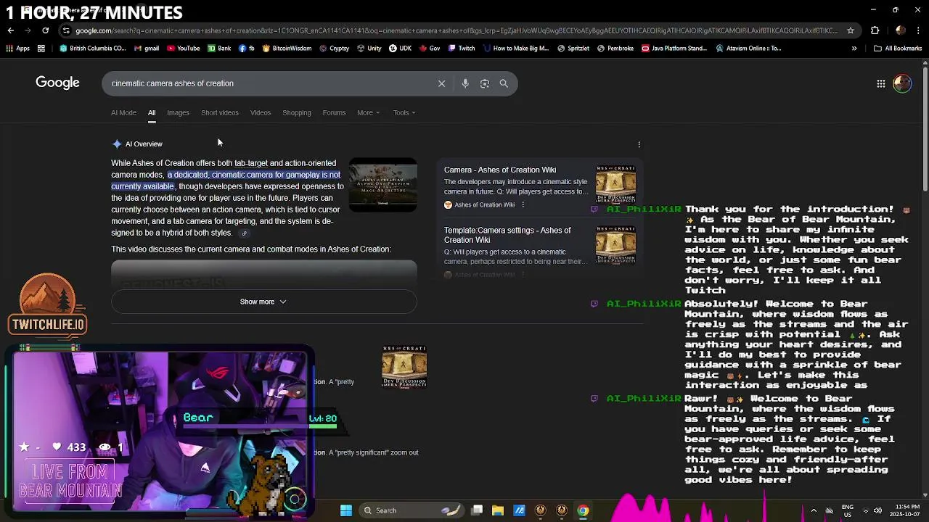The image size is (929, 522).
Task: Open the All Bookmarks folder
Action: (x=898, y=49)
